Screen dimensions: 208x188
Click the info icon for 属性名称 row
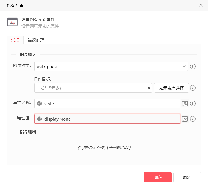click(x=193, y=103)
